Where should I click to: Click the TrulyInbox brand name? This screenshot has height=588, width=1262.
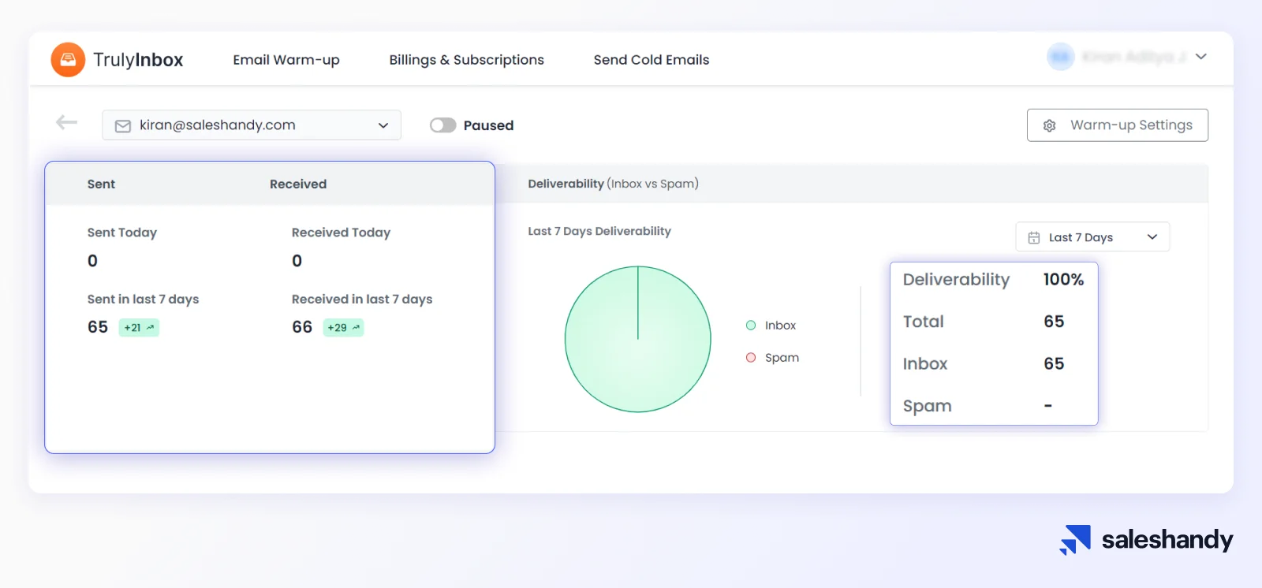[138, 60]
